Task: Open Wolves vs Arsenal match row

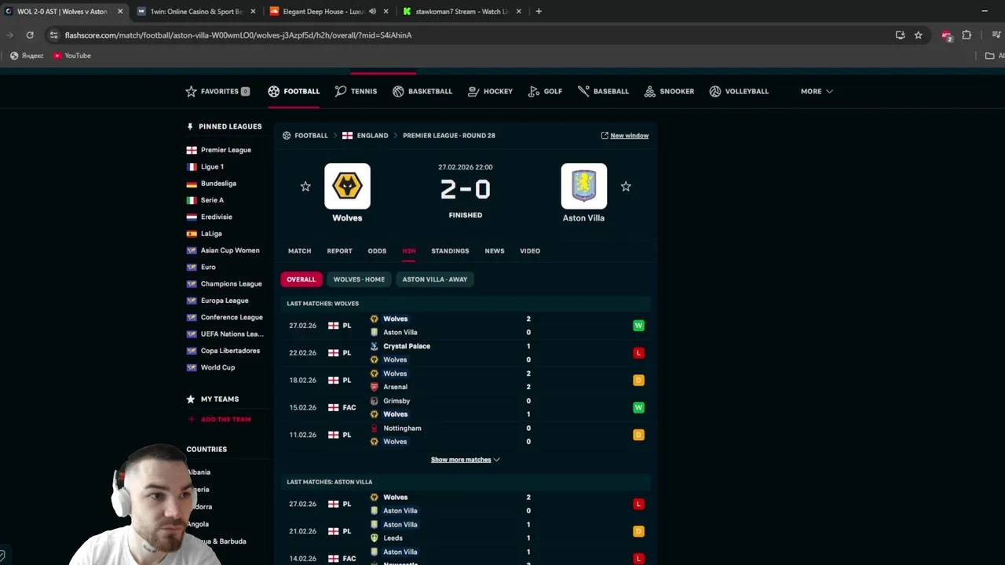Action: point(466,381)
